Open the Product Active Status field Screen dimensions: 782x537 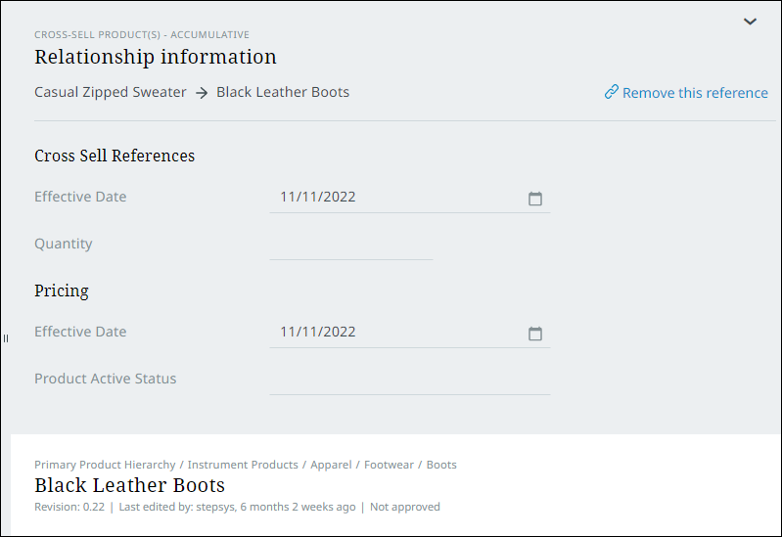(x=409, y=380)
